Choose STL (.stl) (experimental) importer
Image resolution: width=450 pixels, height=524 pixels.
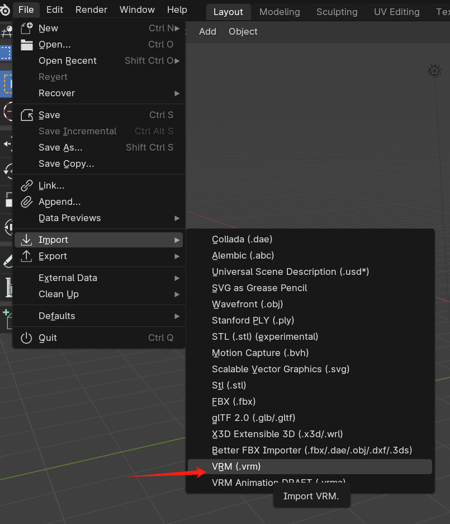click(x=310, y=336)
